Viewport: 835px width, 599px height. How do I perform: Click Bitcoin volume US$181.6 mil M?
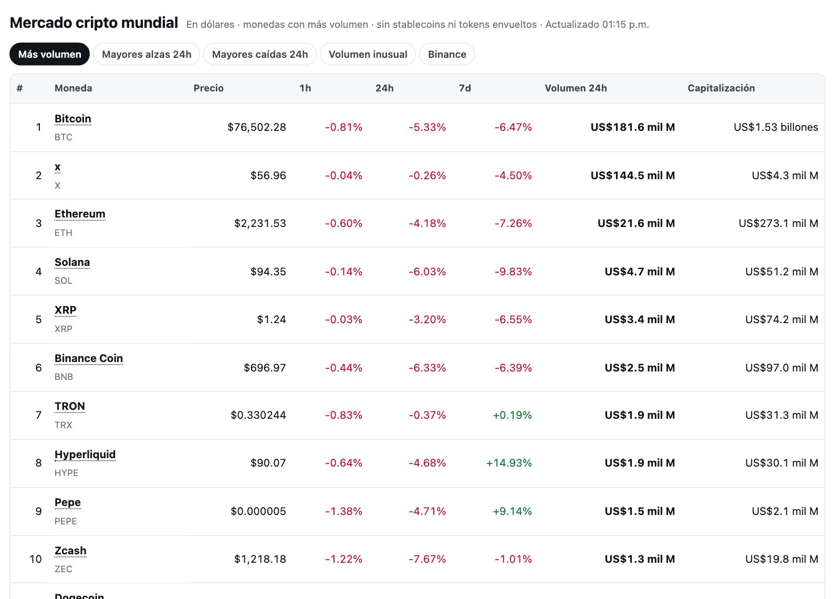click(633, 127)
